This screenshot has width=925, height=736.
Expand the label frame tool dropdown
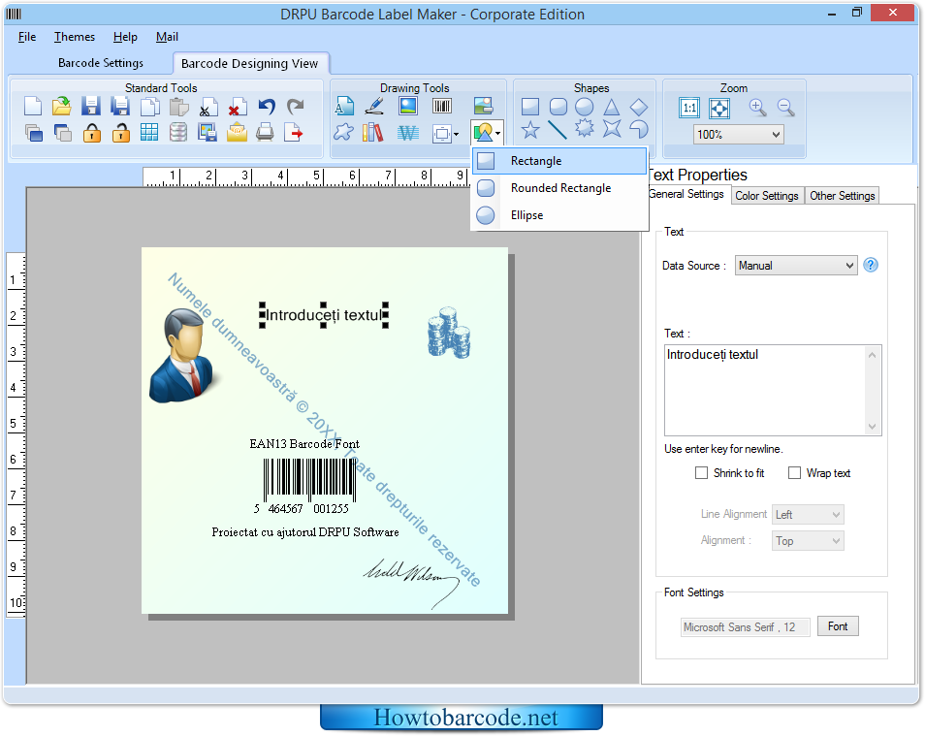[456, 134]
